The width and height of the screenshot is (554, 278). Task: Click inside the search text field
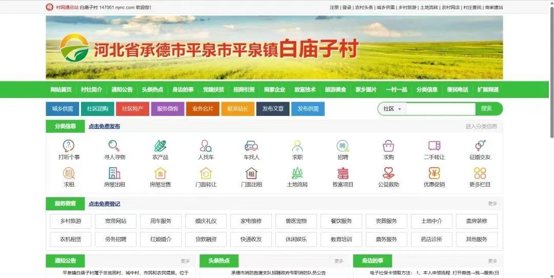tap(441, 109)
